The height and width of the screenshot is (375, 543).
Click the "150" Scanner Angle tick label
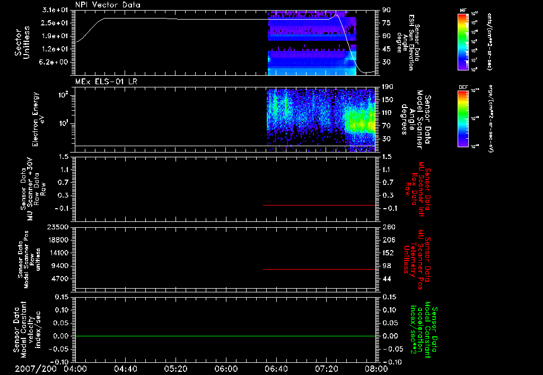[x=388, y=100]
